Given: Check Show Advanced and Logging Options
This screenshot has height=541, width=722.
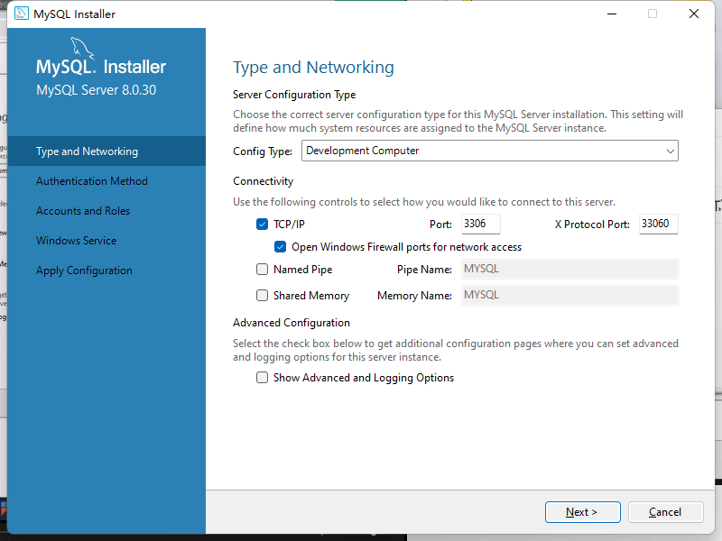Looking at the screenshot, I should point(262,378).
